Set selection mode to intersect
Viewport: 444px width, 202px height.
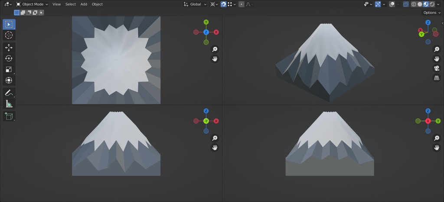point(41,13)
